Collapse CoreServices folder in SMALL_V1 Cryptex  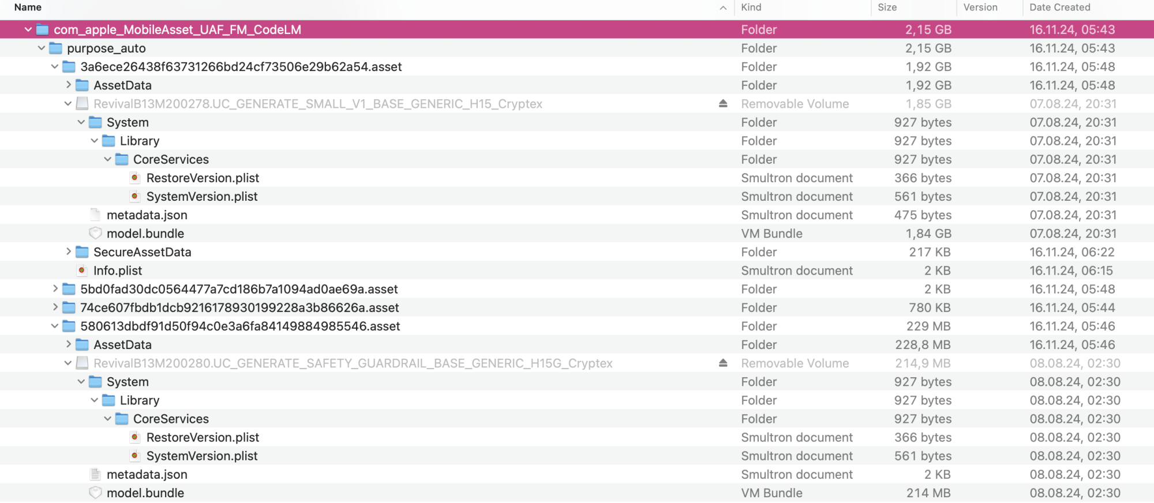pos(107,159)
